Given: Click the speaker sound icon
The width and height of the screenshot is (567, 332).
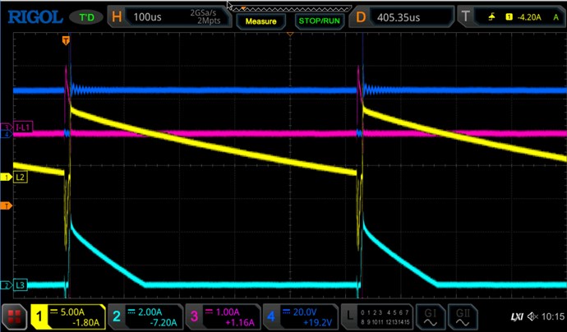Looking at the screenshot, I should coord(532,317).
